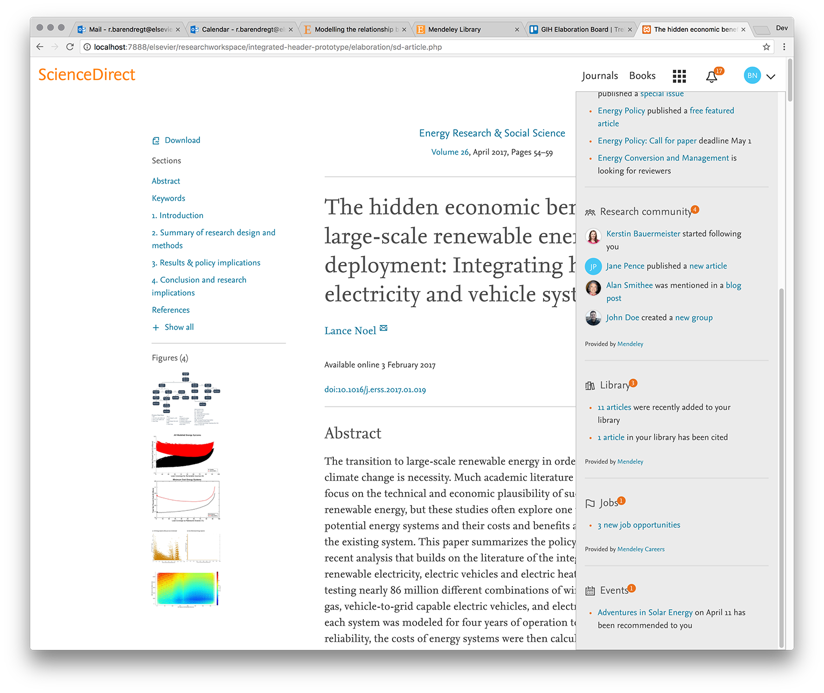Open the flowchart figure thumbnail
The image size is (824, 693).
pyautogui.click(x=186, y=398)
